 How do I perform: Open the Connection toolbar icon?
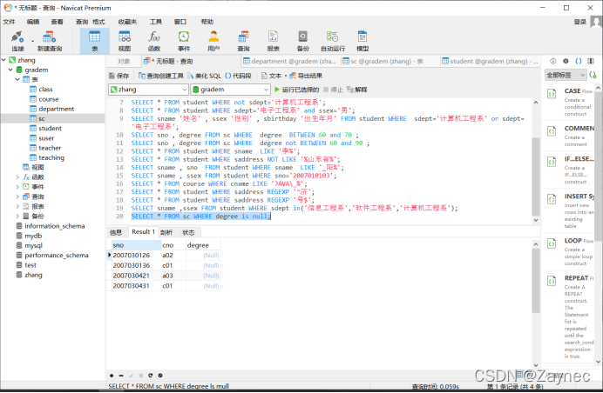click(x=17, y=41)
